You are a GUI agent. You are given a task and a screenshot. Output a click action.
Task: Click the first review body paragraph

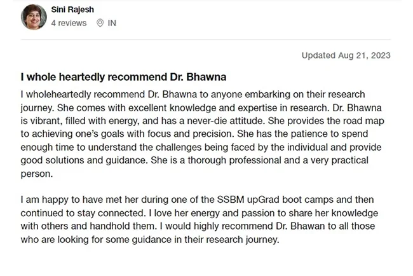pos(203,132)
